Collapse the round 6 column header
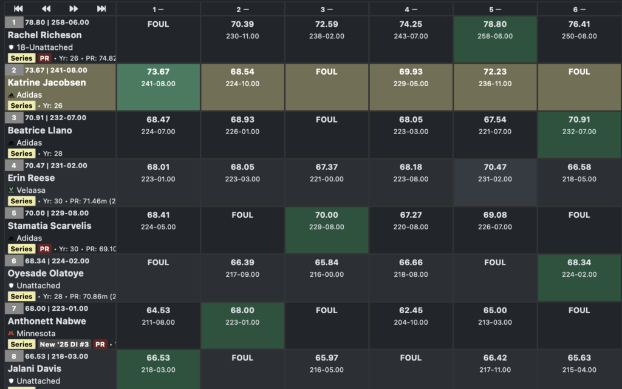The width and height of the screenshot is (622, 389). (579, 9)
